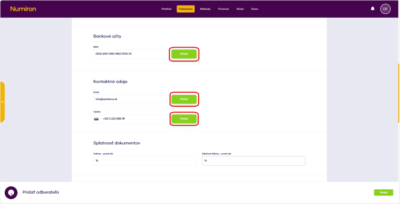Screen dimensions: 400x204
Task: Switch to the Prehľad tab
Action: click(166, 9)
